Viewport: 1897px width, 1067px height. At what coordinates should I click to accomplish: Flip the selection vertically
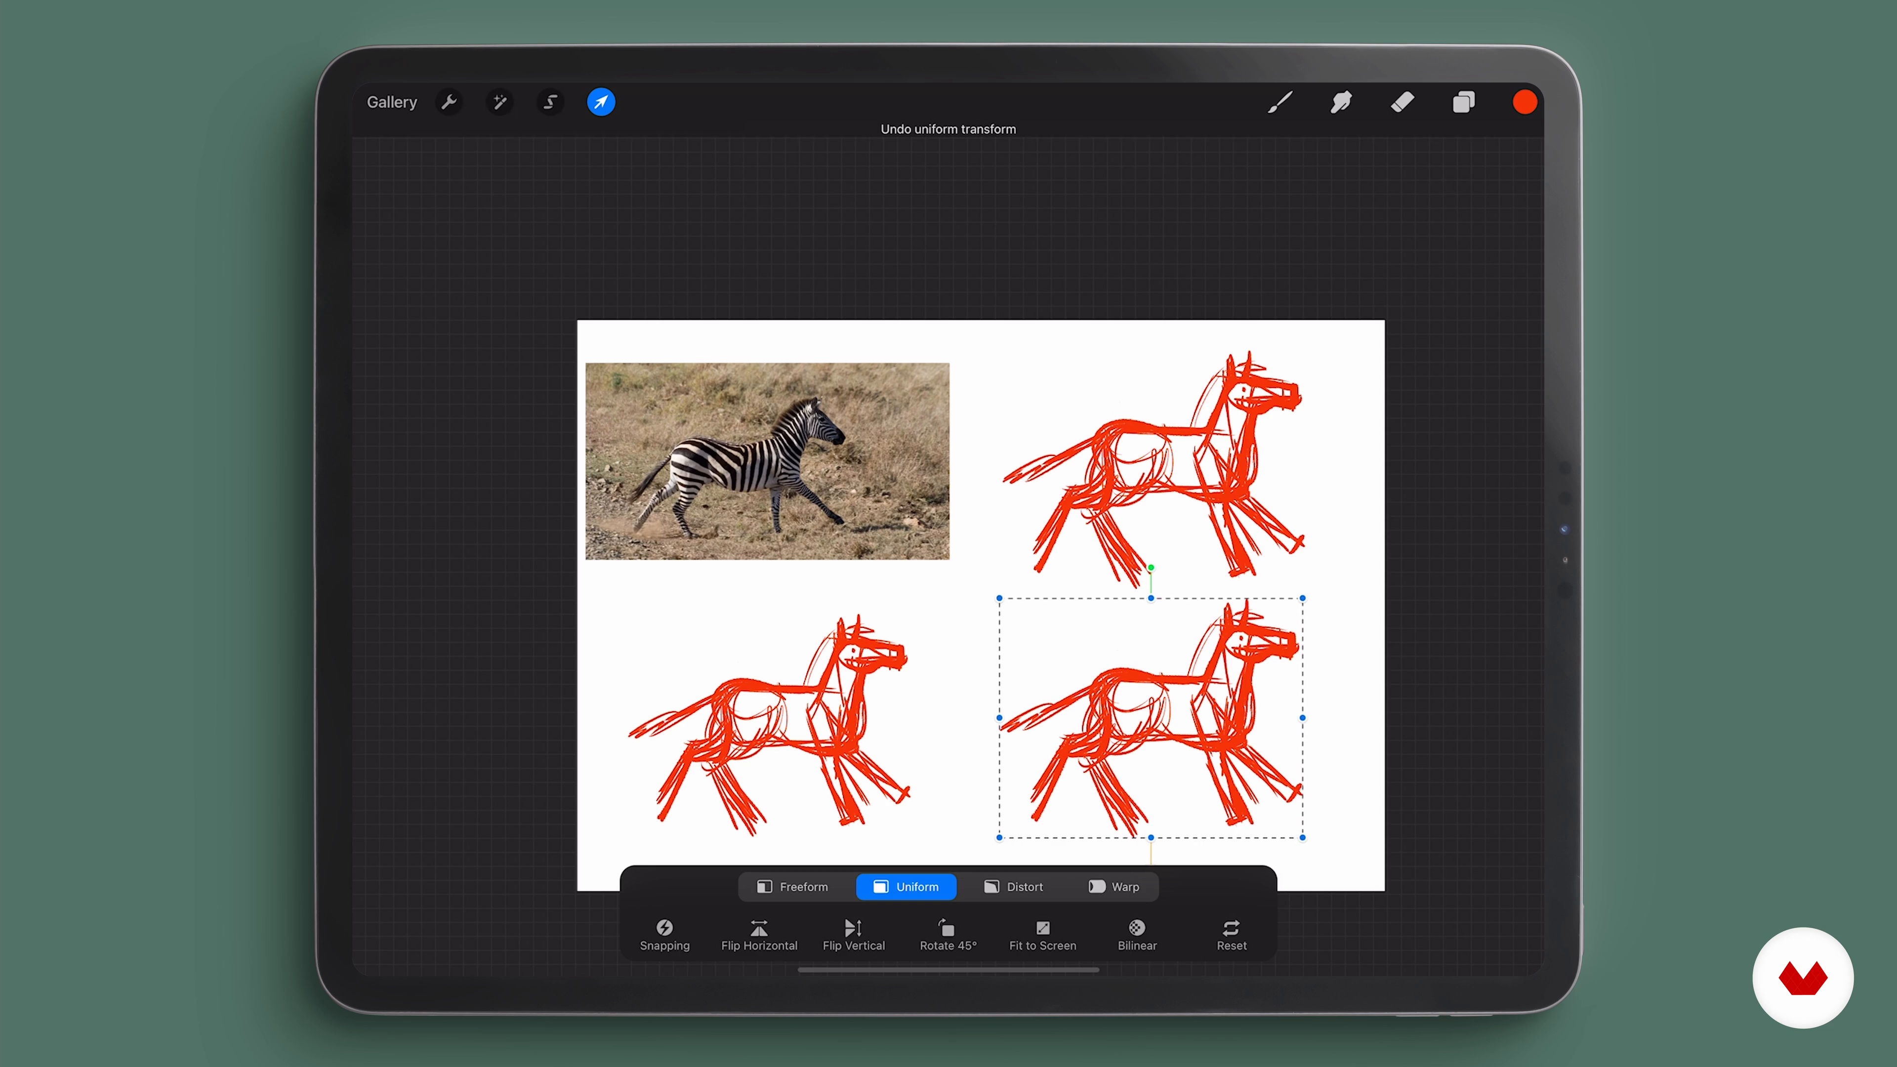click(x=854, y=935)
